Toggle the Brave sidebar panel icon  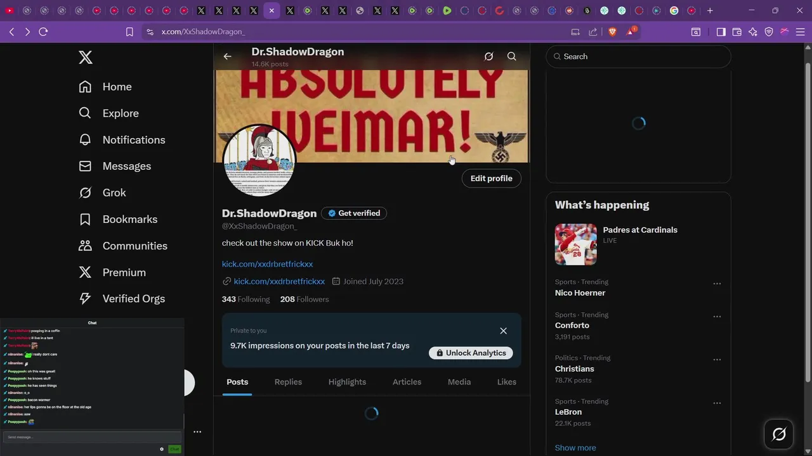pos(721,32)
